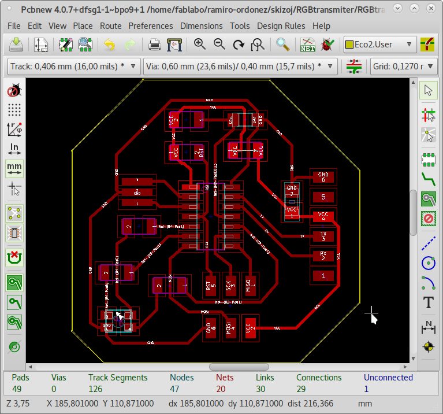Open the Track width dropdown
The image size is (443, 414).
(x=74, y=66)
